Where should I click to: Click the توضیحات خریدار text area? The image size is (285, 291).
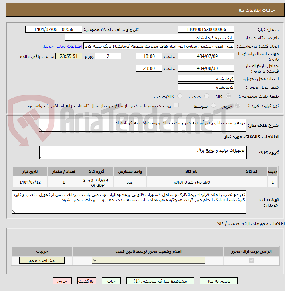(129, 202)
